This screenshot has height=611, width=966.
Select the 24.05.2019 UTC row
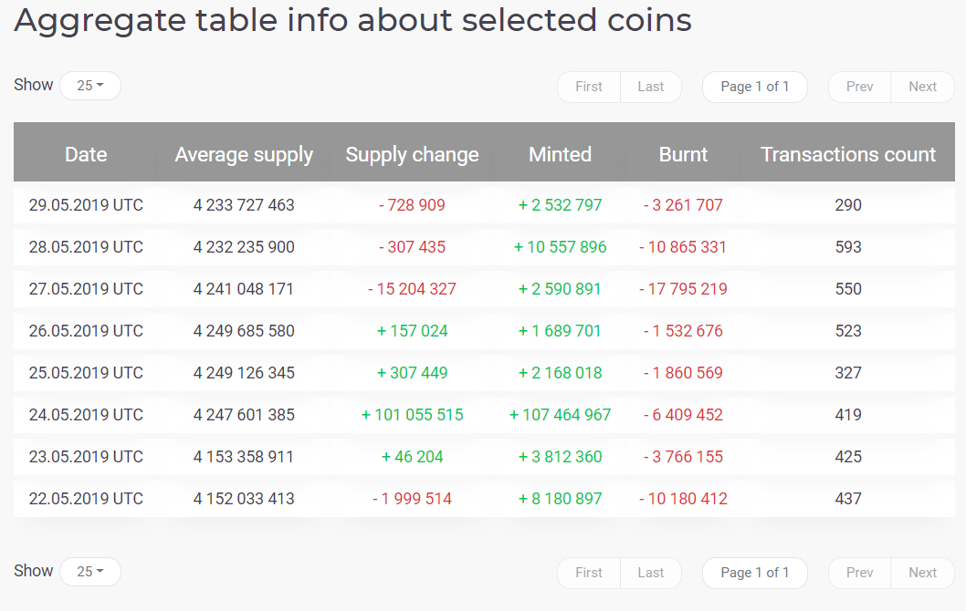(86, 415)
